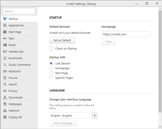Click the Mouse icon in sidebar
This screenshot has height=129, width=162.
click(x=5, y=78)
